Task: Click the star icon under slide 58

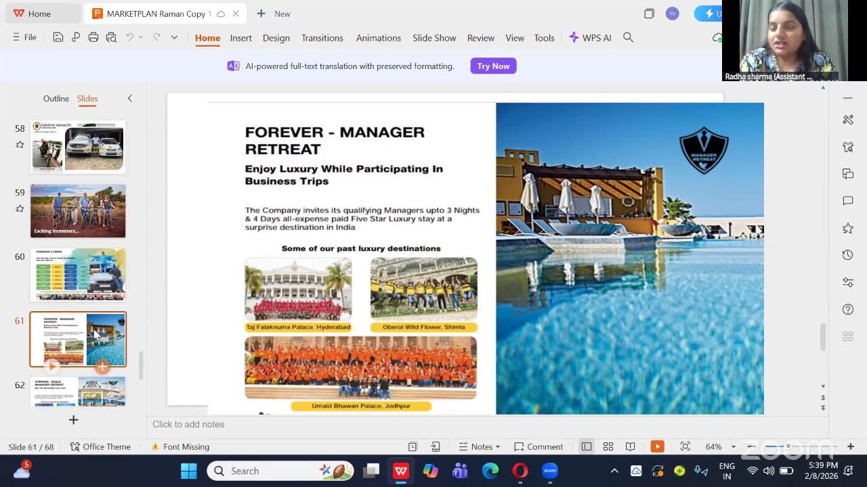Action: pyautogui.click(x=20, y=145)
